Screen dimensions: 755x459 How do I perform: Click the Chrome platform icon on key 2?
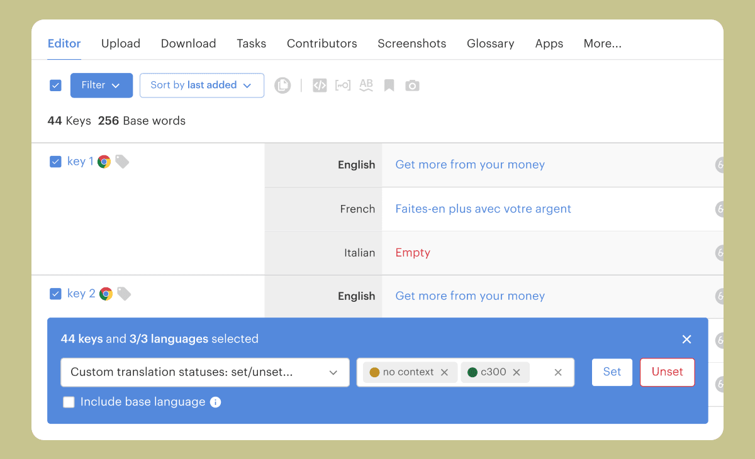106,294
